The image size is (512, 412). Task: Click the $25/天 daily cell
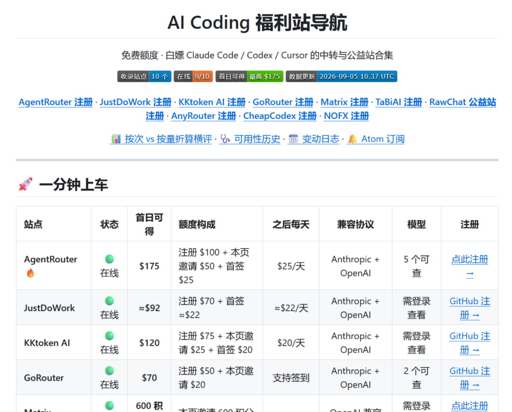pos(291,266)
